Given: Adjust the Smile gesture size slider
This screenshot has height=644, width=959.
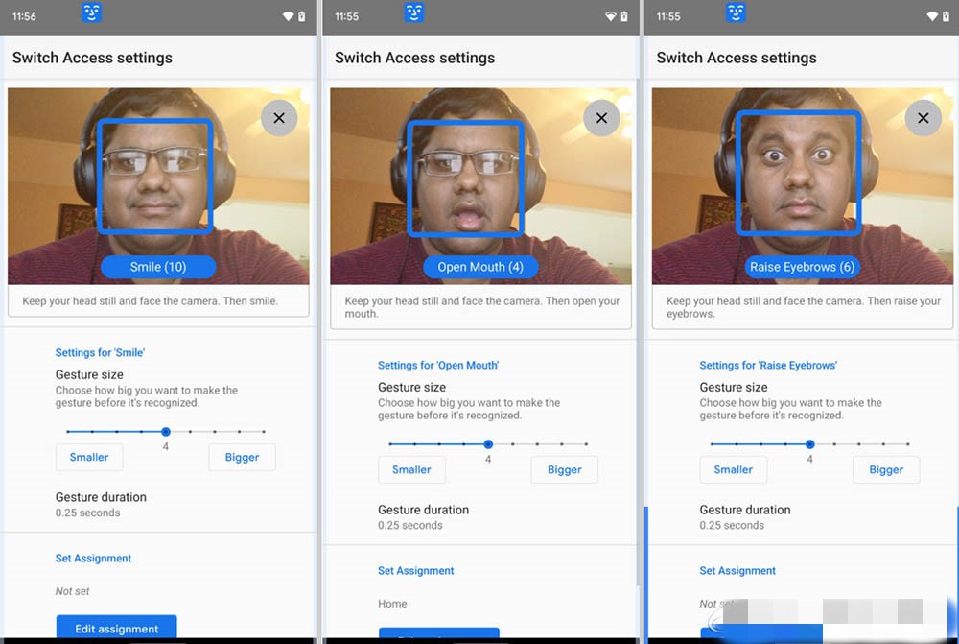Looking at the screenshot, I should click(166, 432).
